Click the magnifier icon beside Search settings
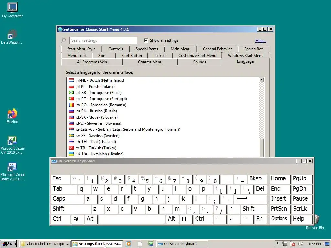This screenshot has height=248, width=331. pos(63,40)
